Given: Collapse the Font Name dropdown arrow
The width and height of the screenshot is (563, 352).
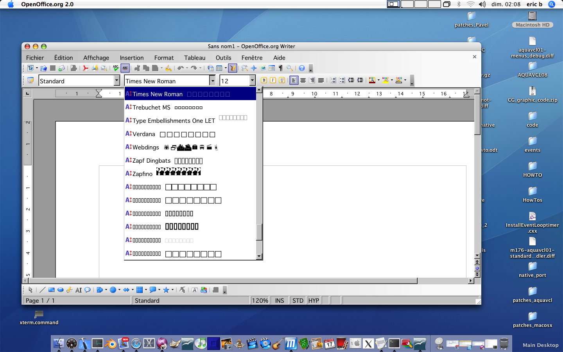Looking at the screenshot, I should click(x=212, y=81).
